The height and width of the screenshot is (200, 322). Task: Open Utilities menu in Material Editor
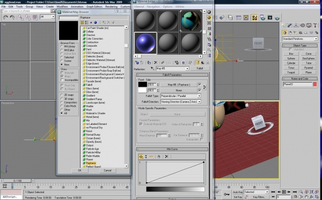tap(180, 6)
